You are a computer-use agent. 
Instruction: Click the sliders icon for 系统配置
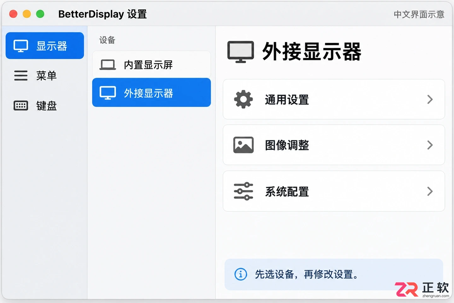tap(243, 191)
